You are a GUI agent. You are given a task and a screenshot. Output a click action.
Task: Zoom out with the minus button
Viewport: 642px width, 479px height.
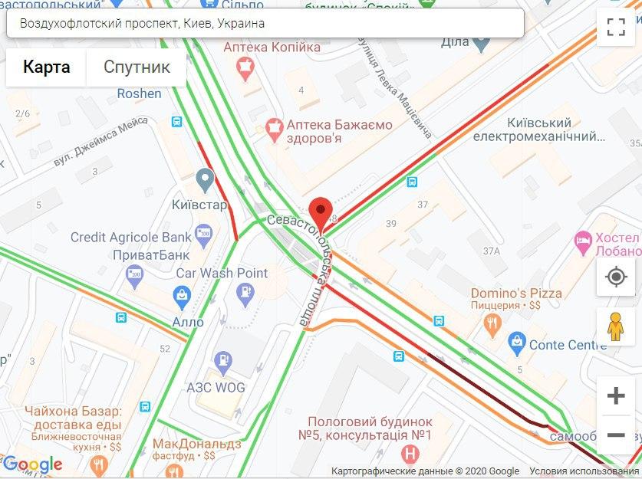click(x=615, y=435)
